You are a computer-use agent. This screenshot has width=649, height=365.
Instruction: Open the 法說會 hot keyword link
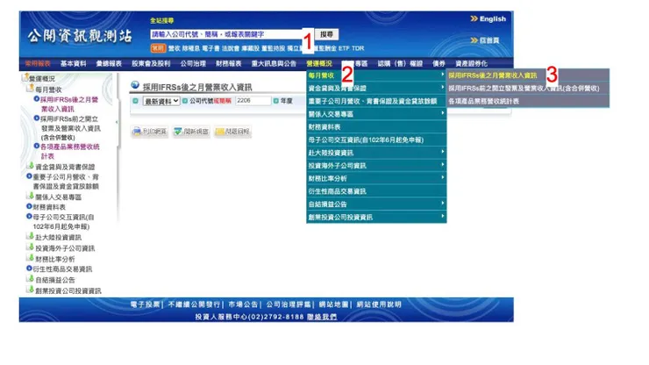coord(231,48)
